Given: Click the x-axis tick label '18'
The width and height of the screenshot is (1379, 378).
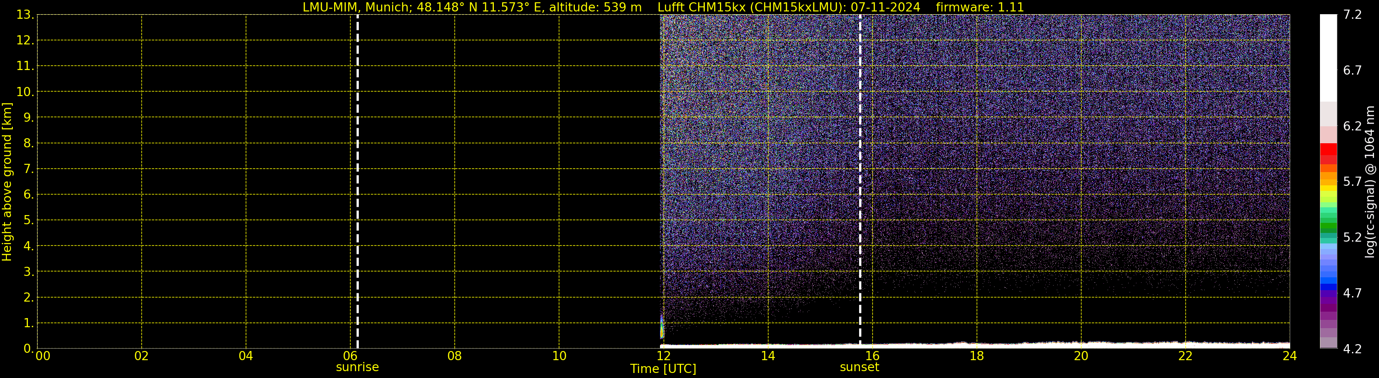Looking at the screenshot, I should [976, 356].
